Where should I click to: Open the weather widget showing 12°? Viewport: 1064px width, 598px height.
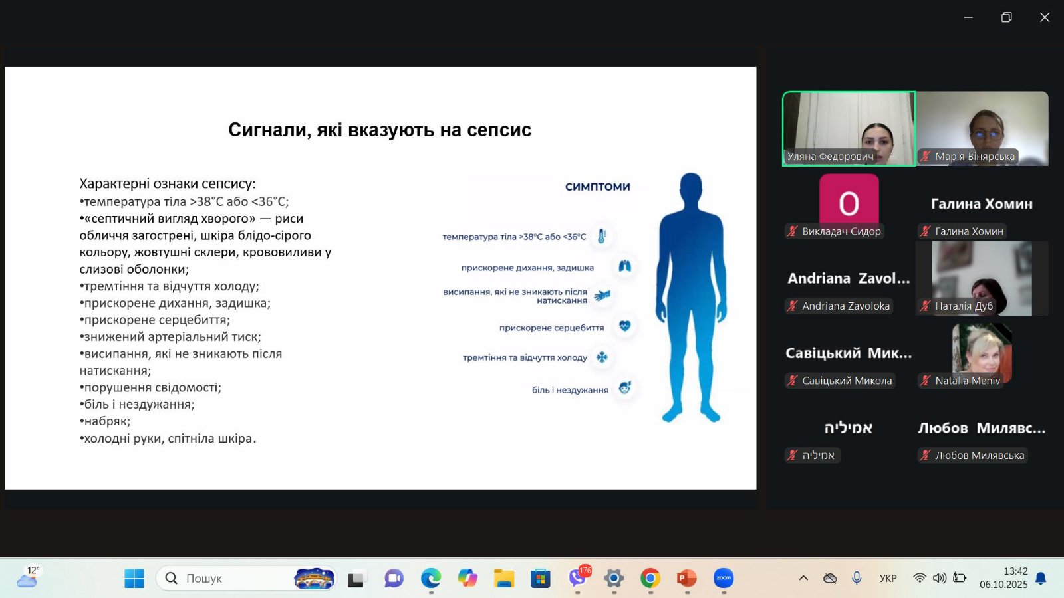pyautogui.click(x=28, y=577)
